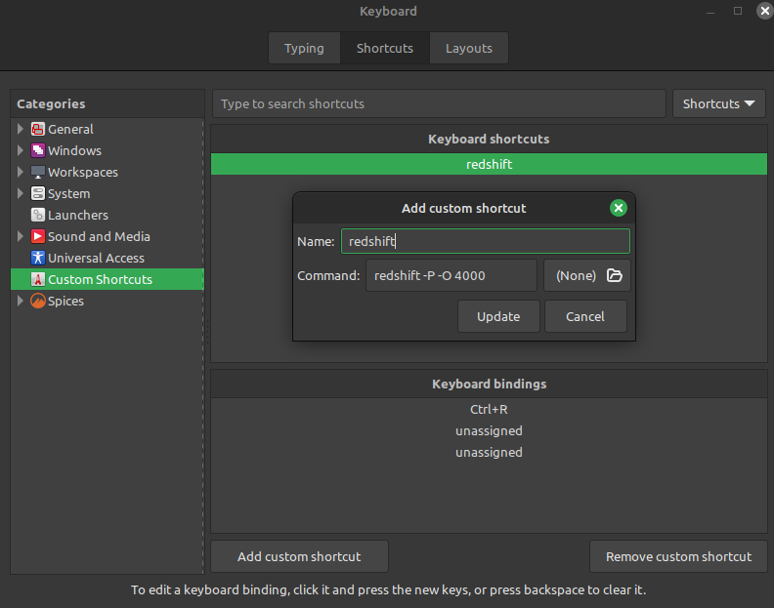Close the Add custom shortcut dialog
Viewport: 774px width, 608px height.
618,208
